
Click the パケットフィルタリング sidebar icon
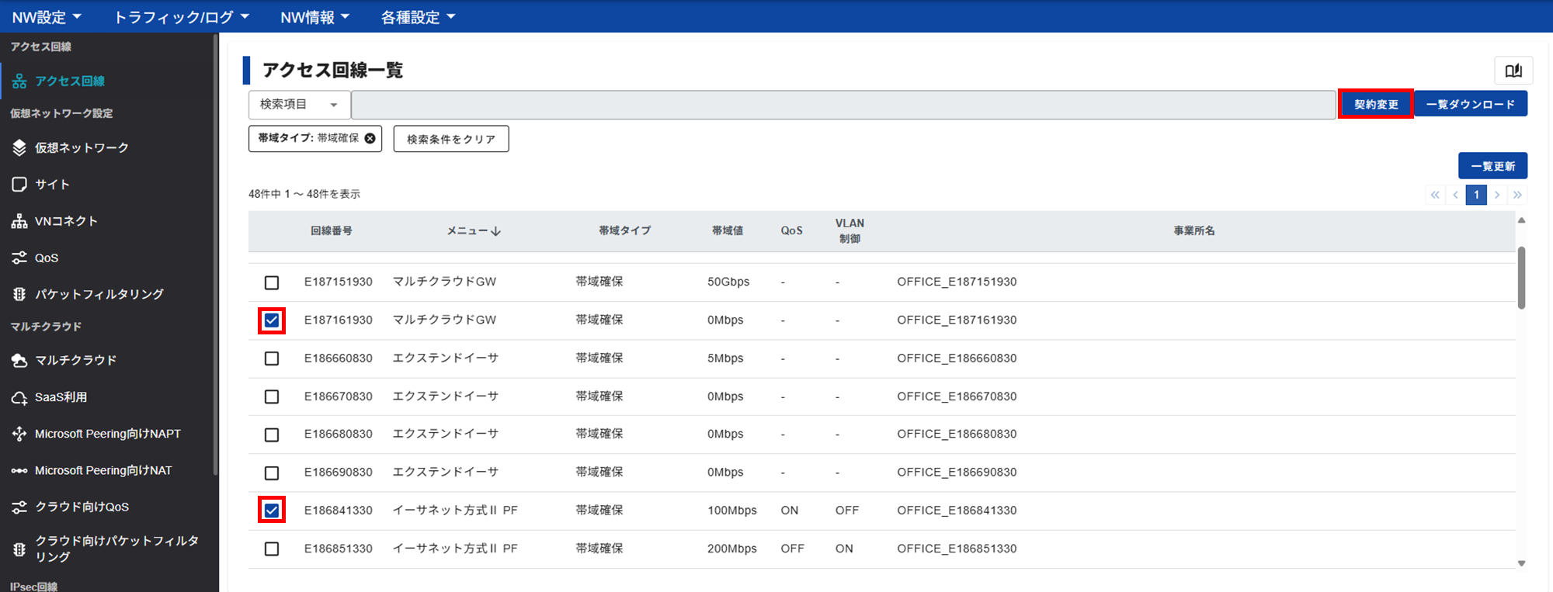(x=19, y=294)
